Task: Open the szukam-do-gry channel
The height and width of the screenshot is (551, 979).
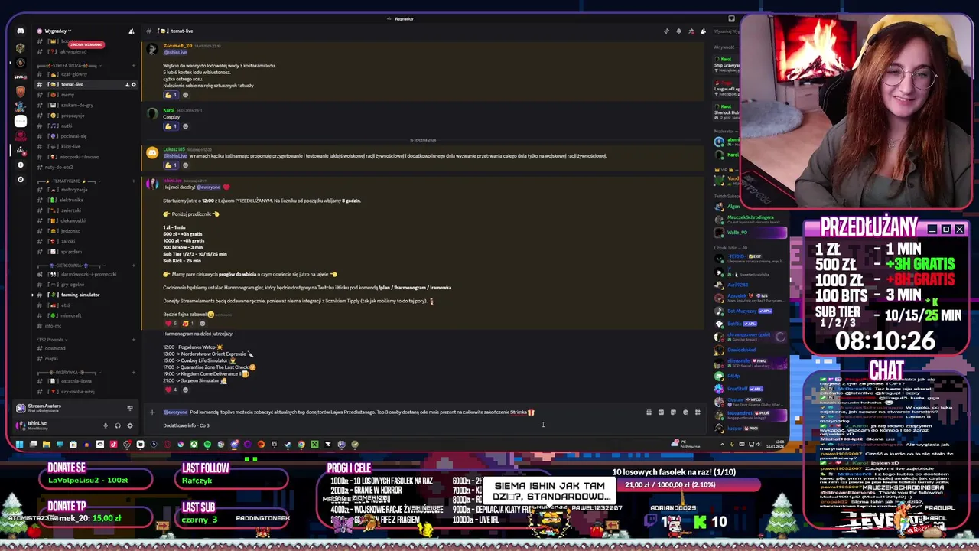Action: [86, 105]
